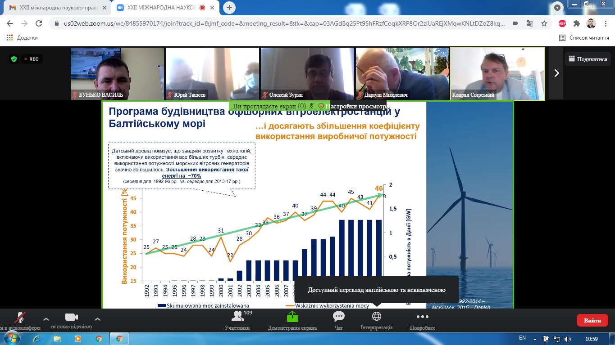Close the Gmail browser tab

tap(104, 8)
